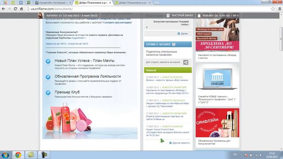283x159 pixels.
Task: Click the checkmark beside Новый План Успеха
Action: pos(48,61)
